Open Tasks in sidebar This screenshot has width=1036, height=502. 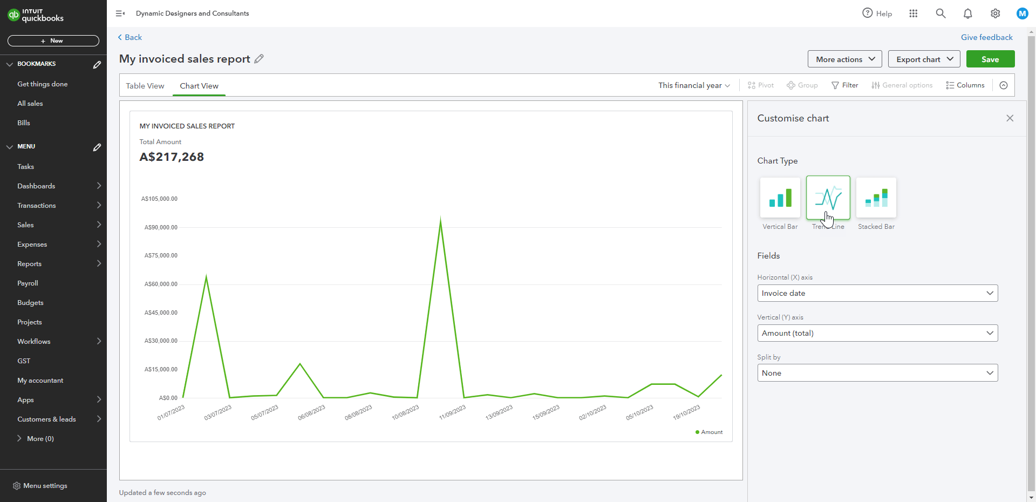point(25,167)
